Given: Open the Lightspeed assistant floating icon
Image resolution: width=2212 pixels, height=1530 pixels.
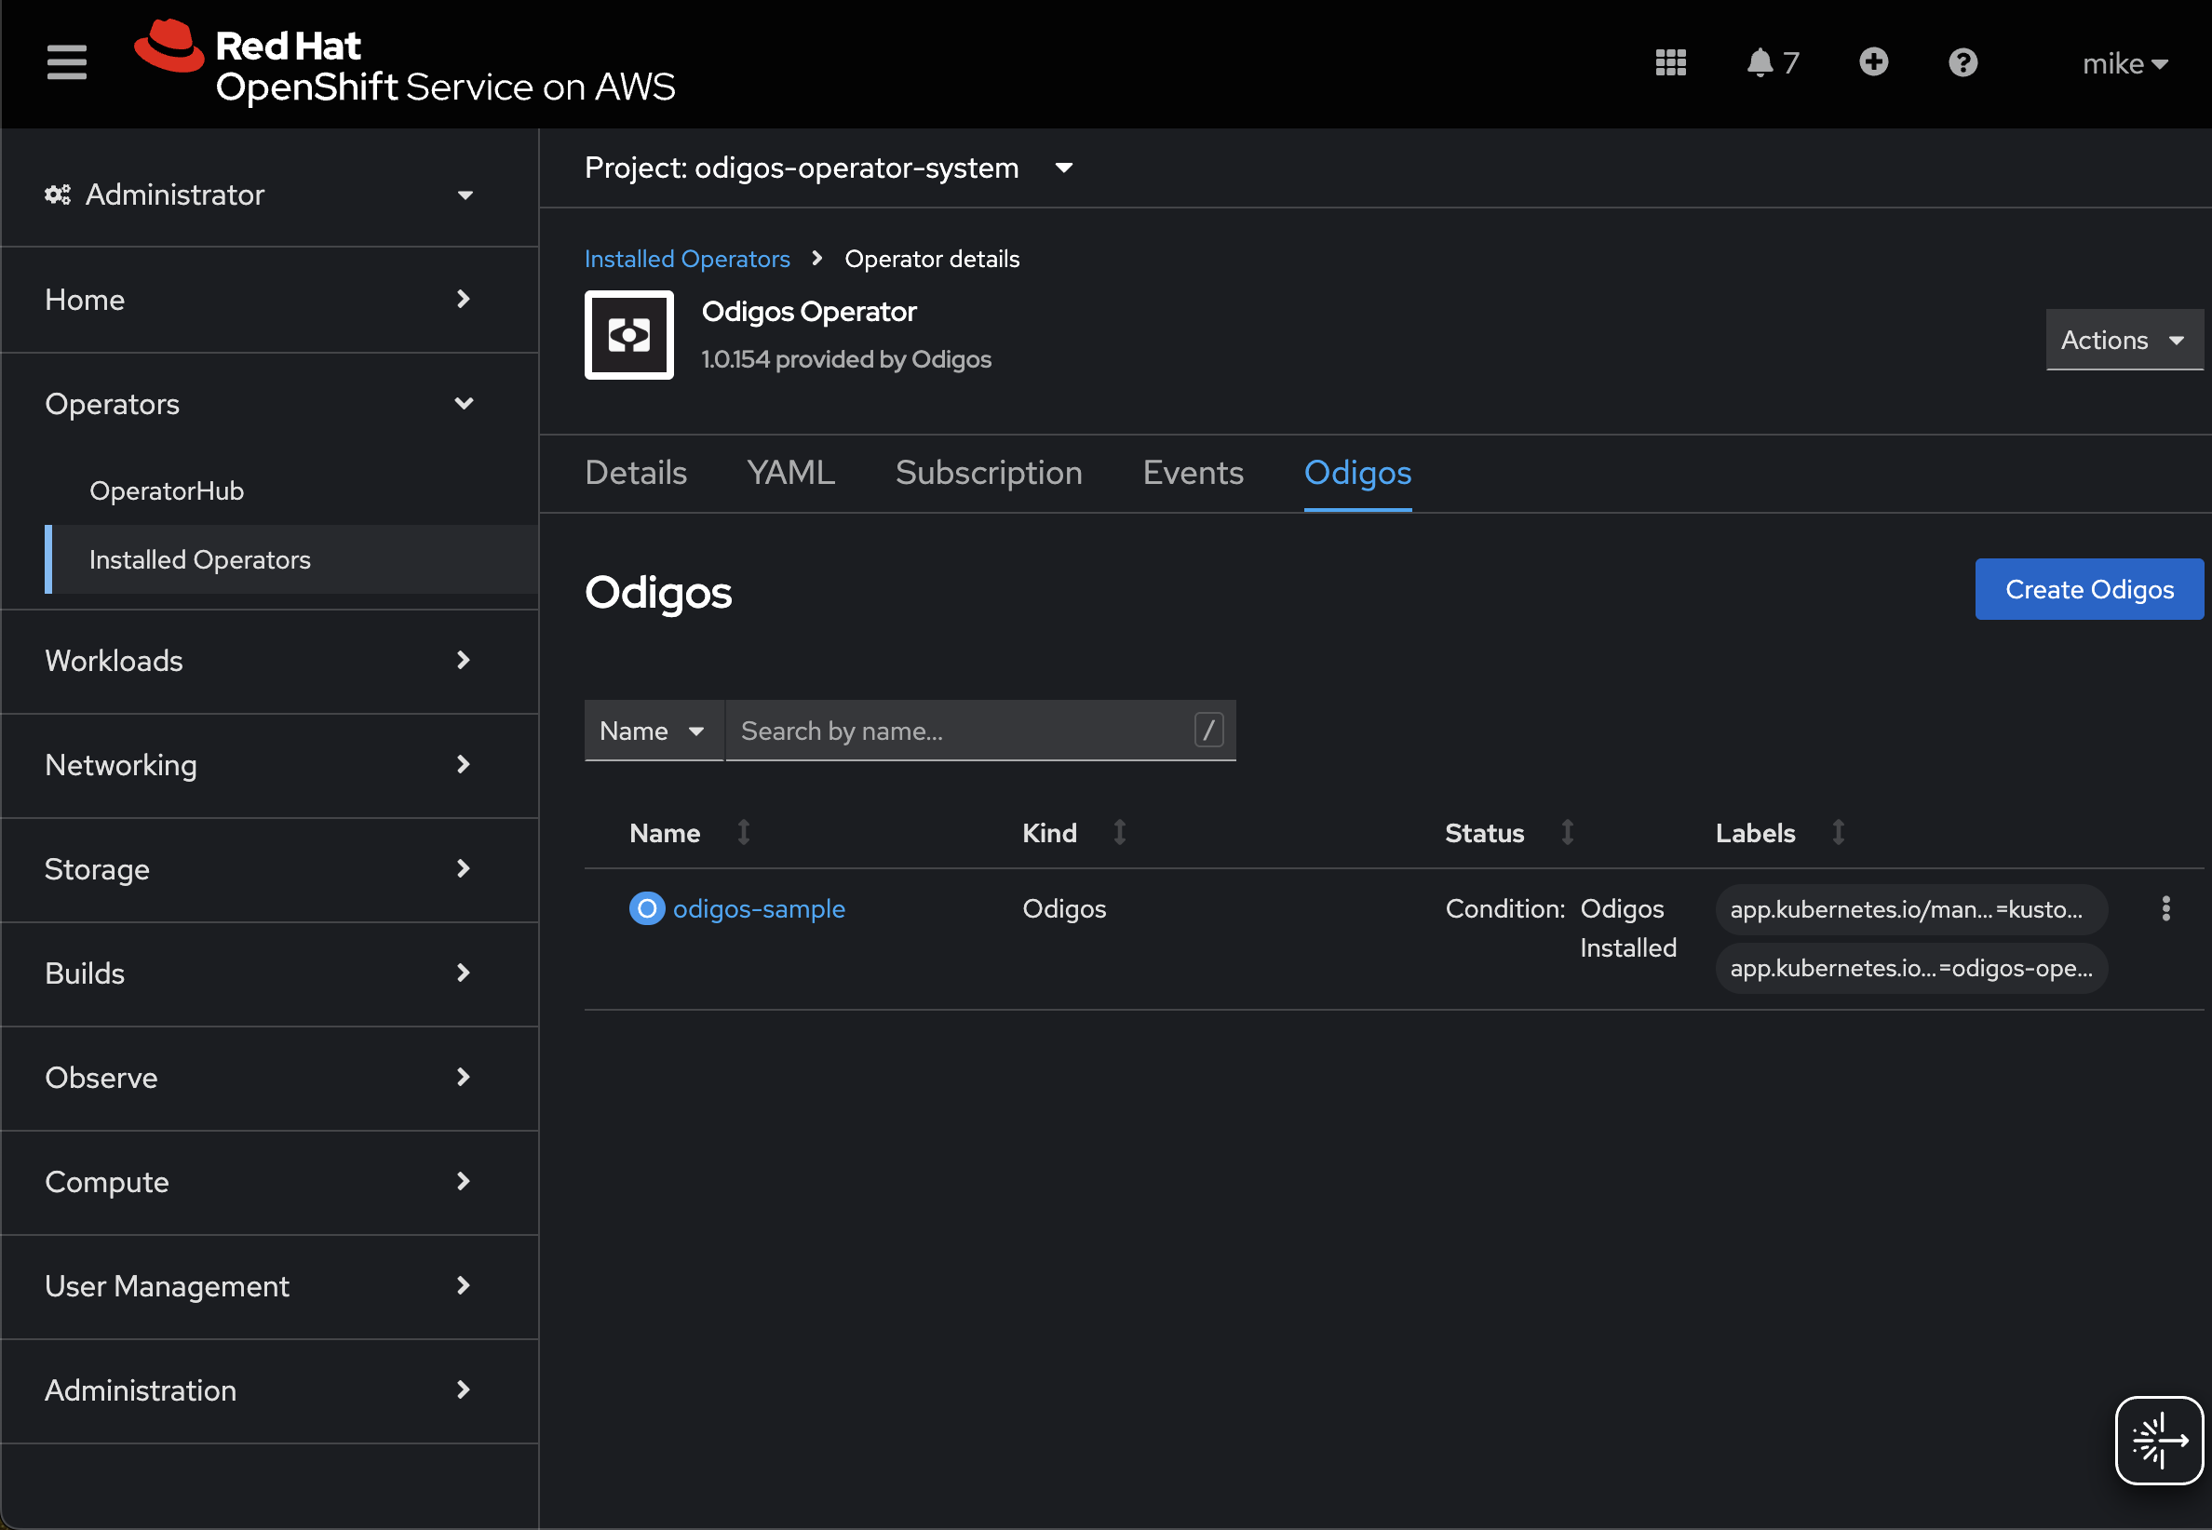Looking at the screenshot, I should (x=2157, y=1439).
